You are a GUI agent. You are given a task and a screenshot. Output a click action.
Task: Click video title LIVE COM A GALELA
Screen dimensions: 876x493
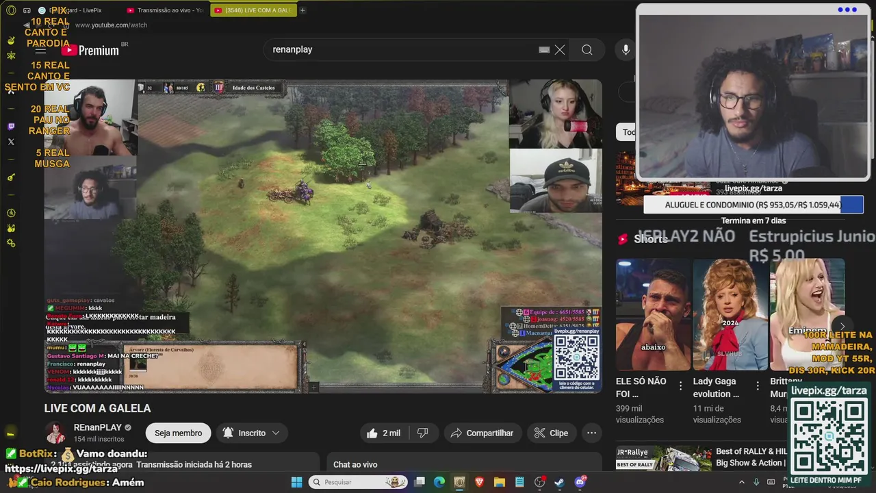[x=97, y=408]
